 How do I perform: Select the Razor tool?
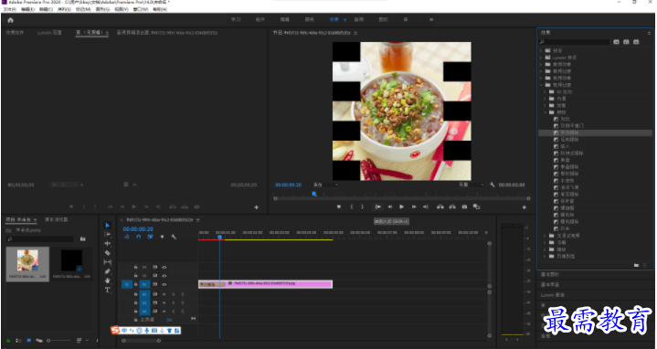108,253
